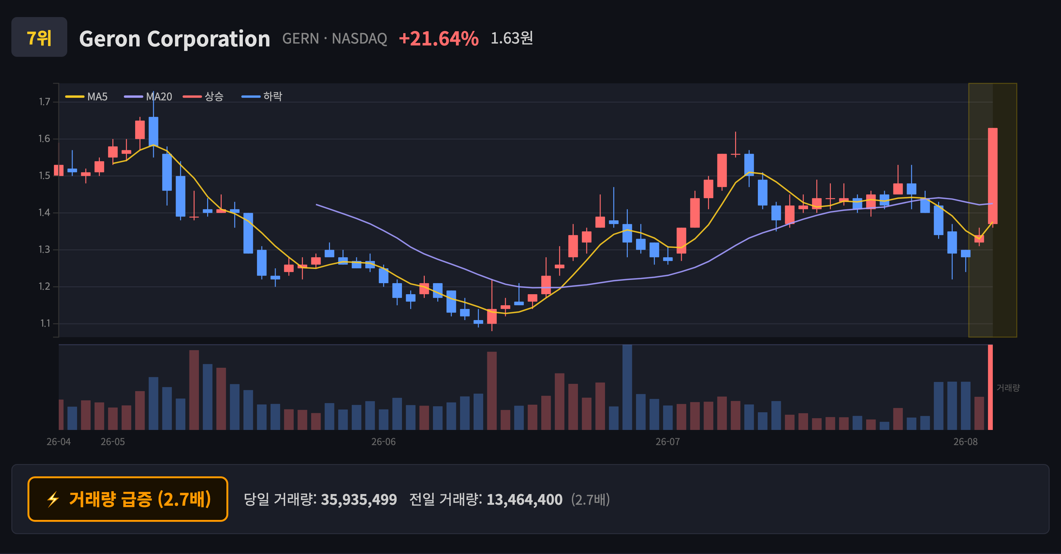Click the blue 하락 legend line swatch

point(251,97)
